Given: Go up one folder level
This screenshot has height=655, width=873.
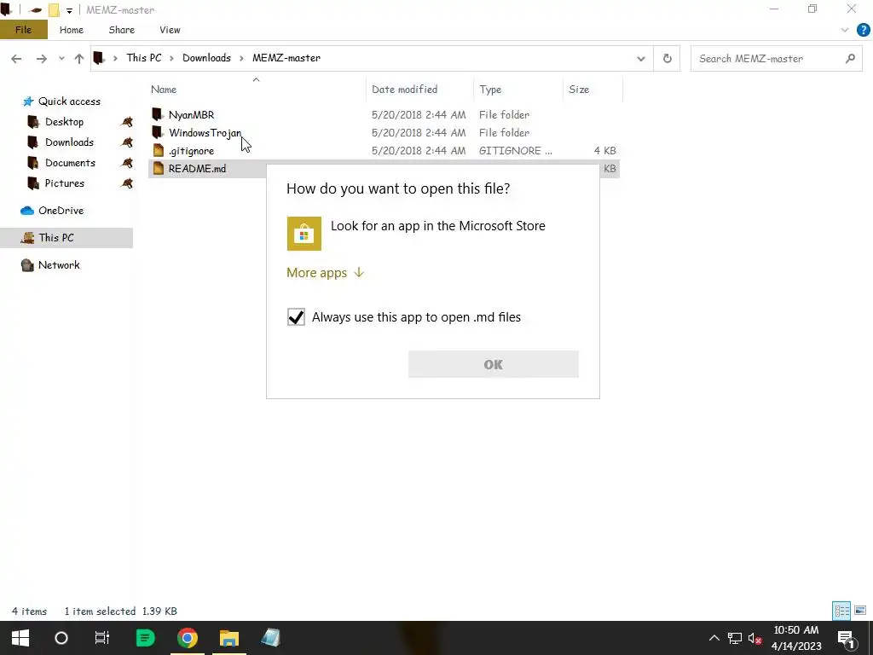Looking at the screenshot, I should (x=79, y=59).
